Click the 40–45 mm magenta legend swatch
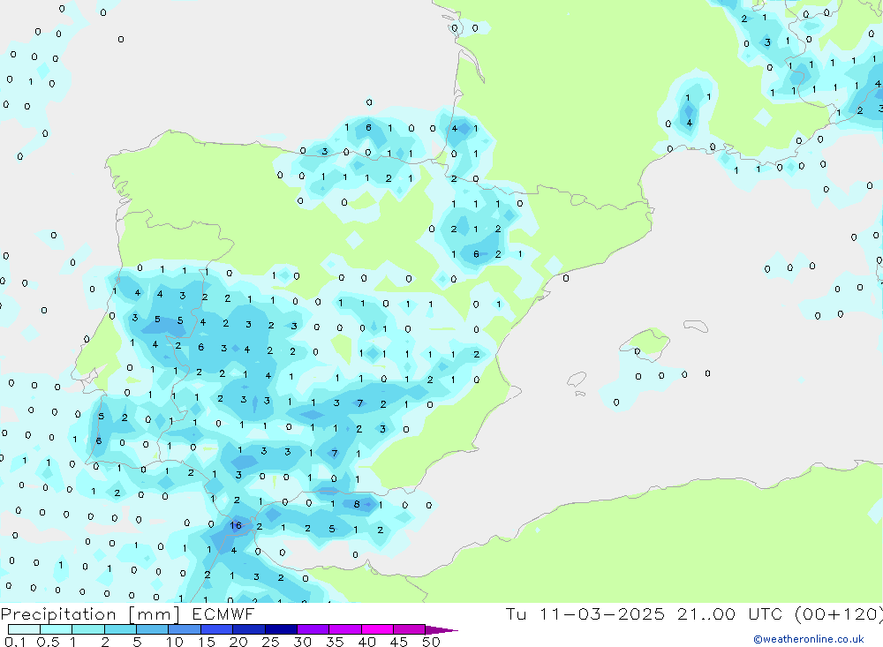 coord(377,629)
